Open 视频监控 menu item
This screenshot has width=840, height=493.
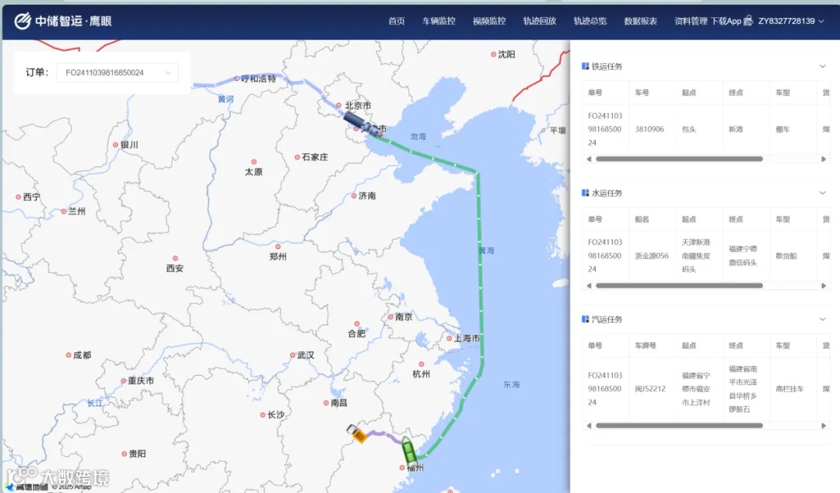[x=489, y=21]
